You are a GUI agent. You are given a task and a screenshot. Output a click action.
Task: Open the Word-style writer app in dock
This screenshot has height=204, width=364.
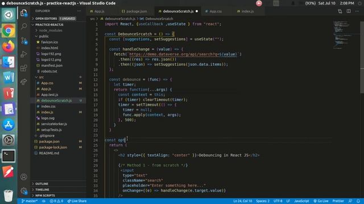(9, 78)
